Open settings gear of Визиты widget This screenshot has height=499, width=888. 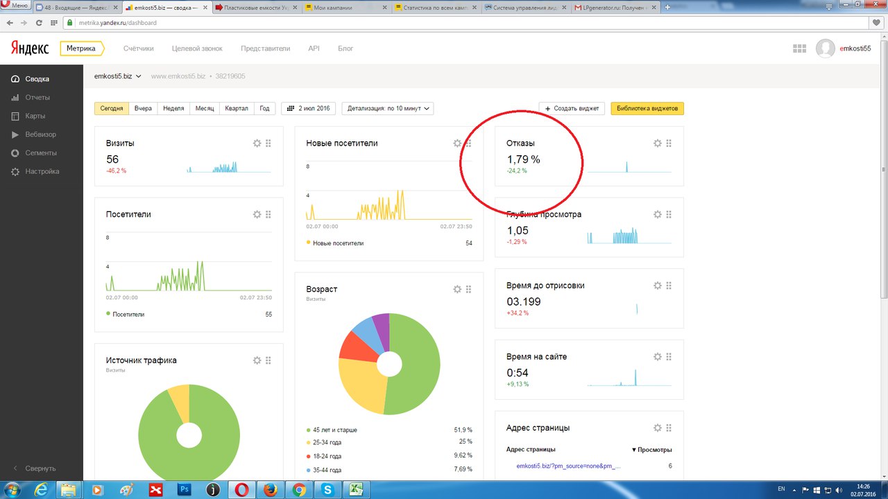pyautogui.click(x=257, y=143)
